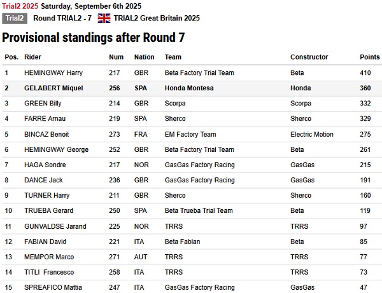Screen dimensions: 382x293
Task: Select rider SPREAFICO Mattia
Action: [x=53, y=287]
